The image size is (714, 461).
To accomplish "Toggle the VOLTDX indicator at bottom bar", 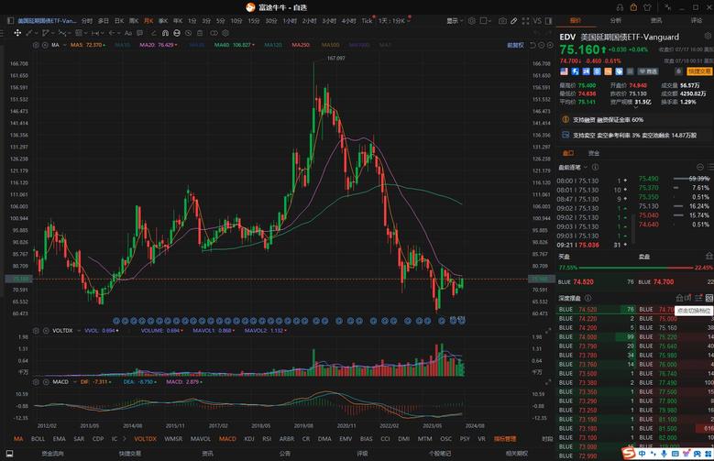I will (145, 439).
